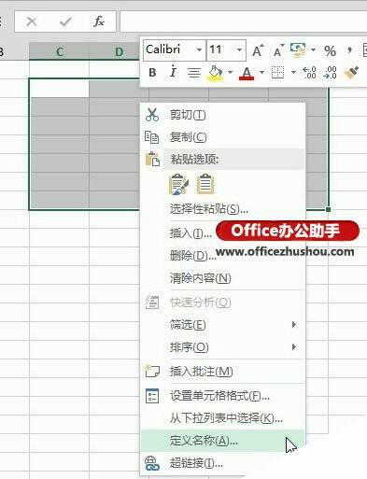
Task: Confirm entry with the formula bar checkmark
Action: pyautogui.click(x=65, y=21)
